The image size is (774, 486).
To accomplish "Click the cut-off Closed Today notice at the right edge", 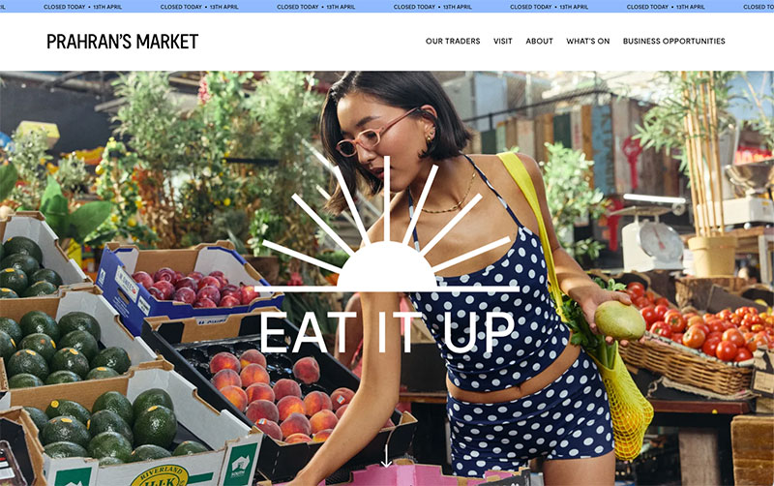I will pyautogui.click(x=759, y=7).
